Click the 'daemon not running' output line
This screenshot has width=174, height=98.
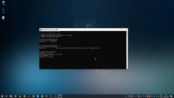(x=56, y=35)
